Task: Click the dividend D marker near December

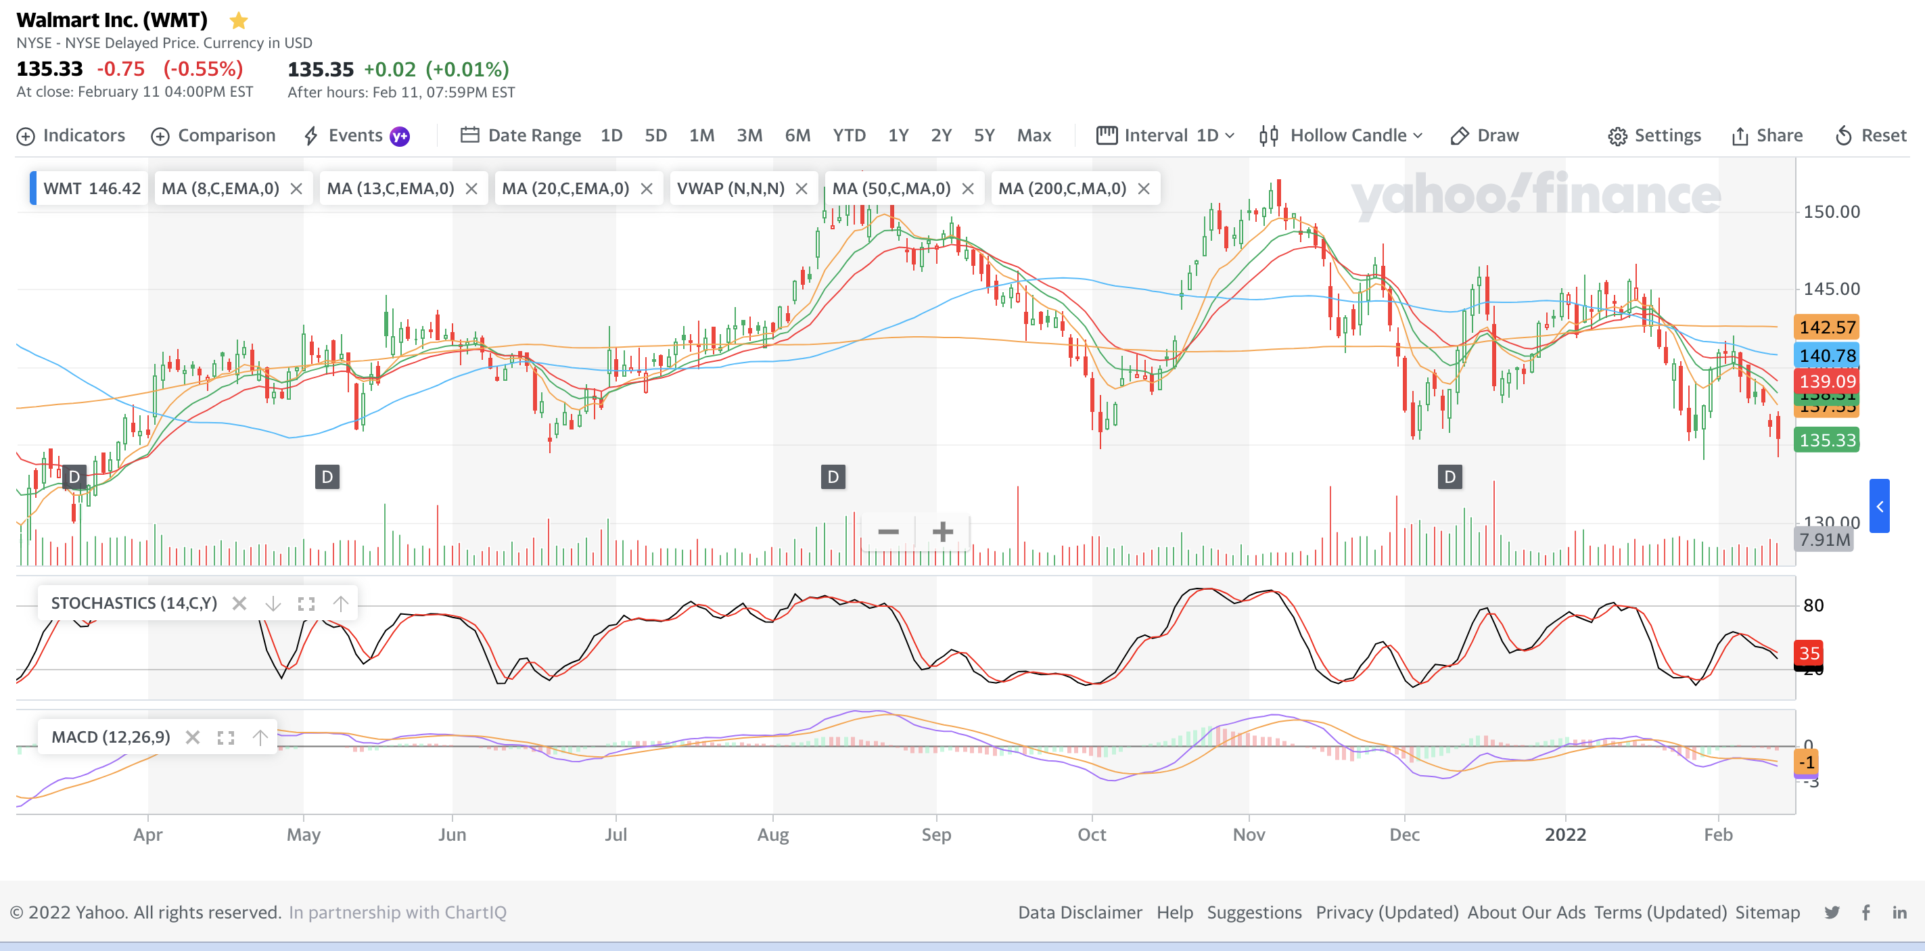Action: (x=1449, y=477)
